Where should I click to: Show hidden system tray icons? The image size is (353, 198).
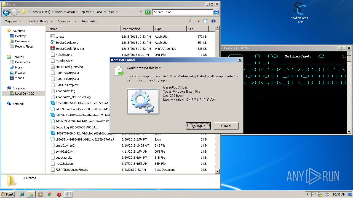click(x=308, y=194)
